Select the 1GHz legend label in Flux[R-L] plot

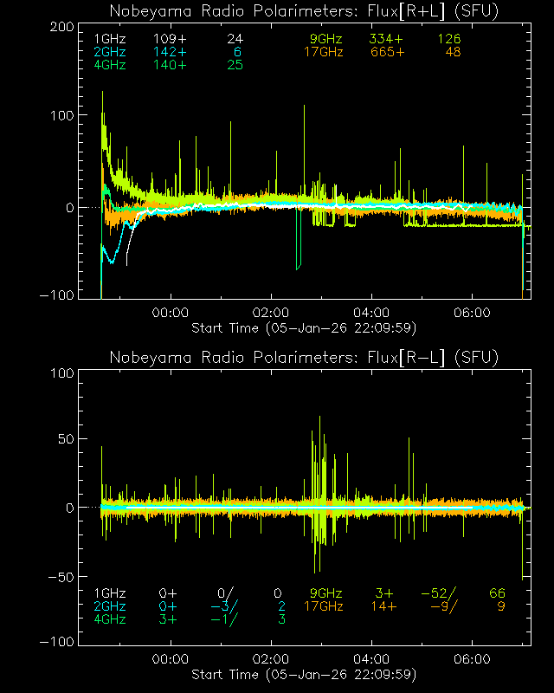(110, 593)
